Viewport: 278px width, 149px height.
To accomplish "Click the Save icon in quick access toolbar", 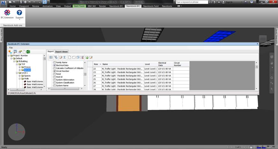I will point(21,2).
